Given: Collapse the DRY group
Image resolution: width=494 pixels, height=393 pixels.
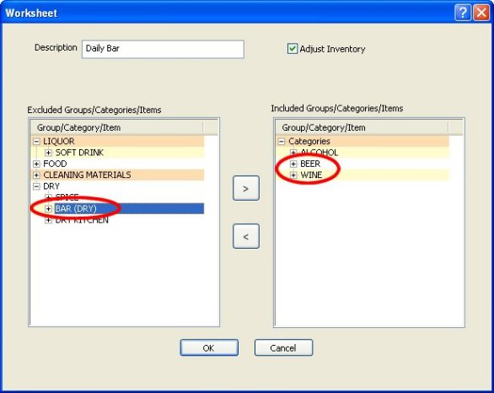Looking at the screenshot, I should coord(36,186).
